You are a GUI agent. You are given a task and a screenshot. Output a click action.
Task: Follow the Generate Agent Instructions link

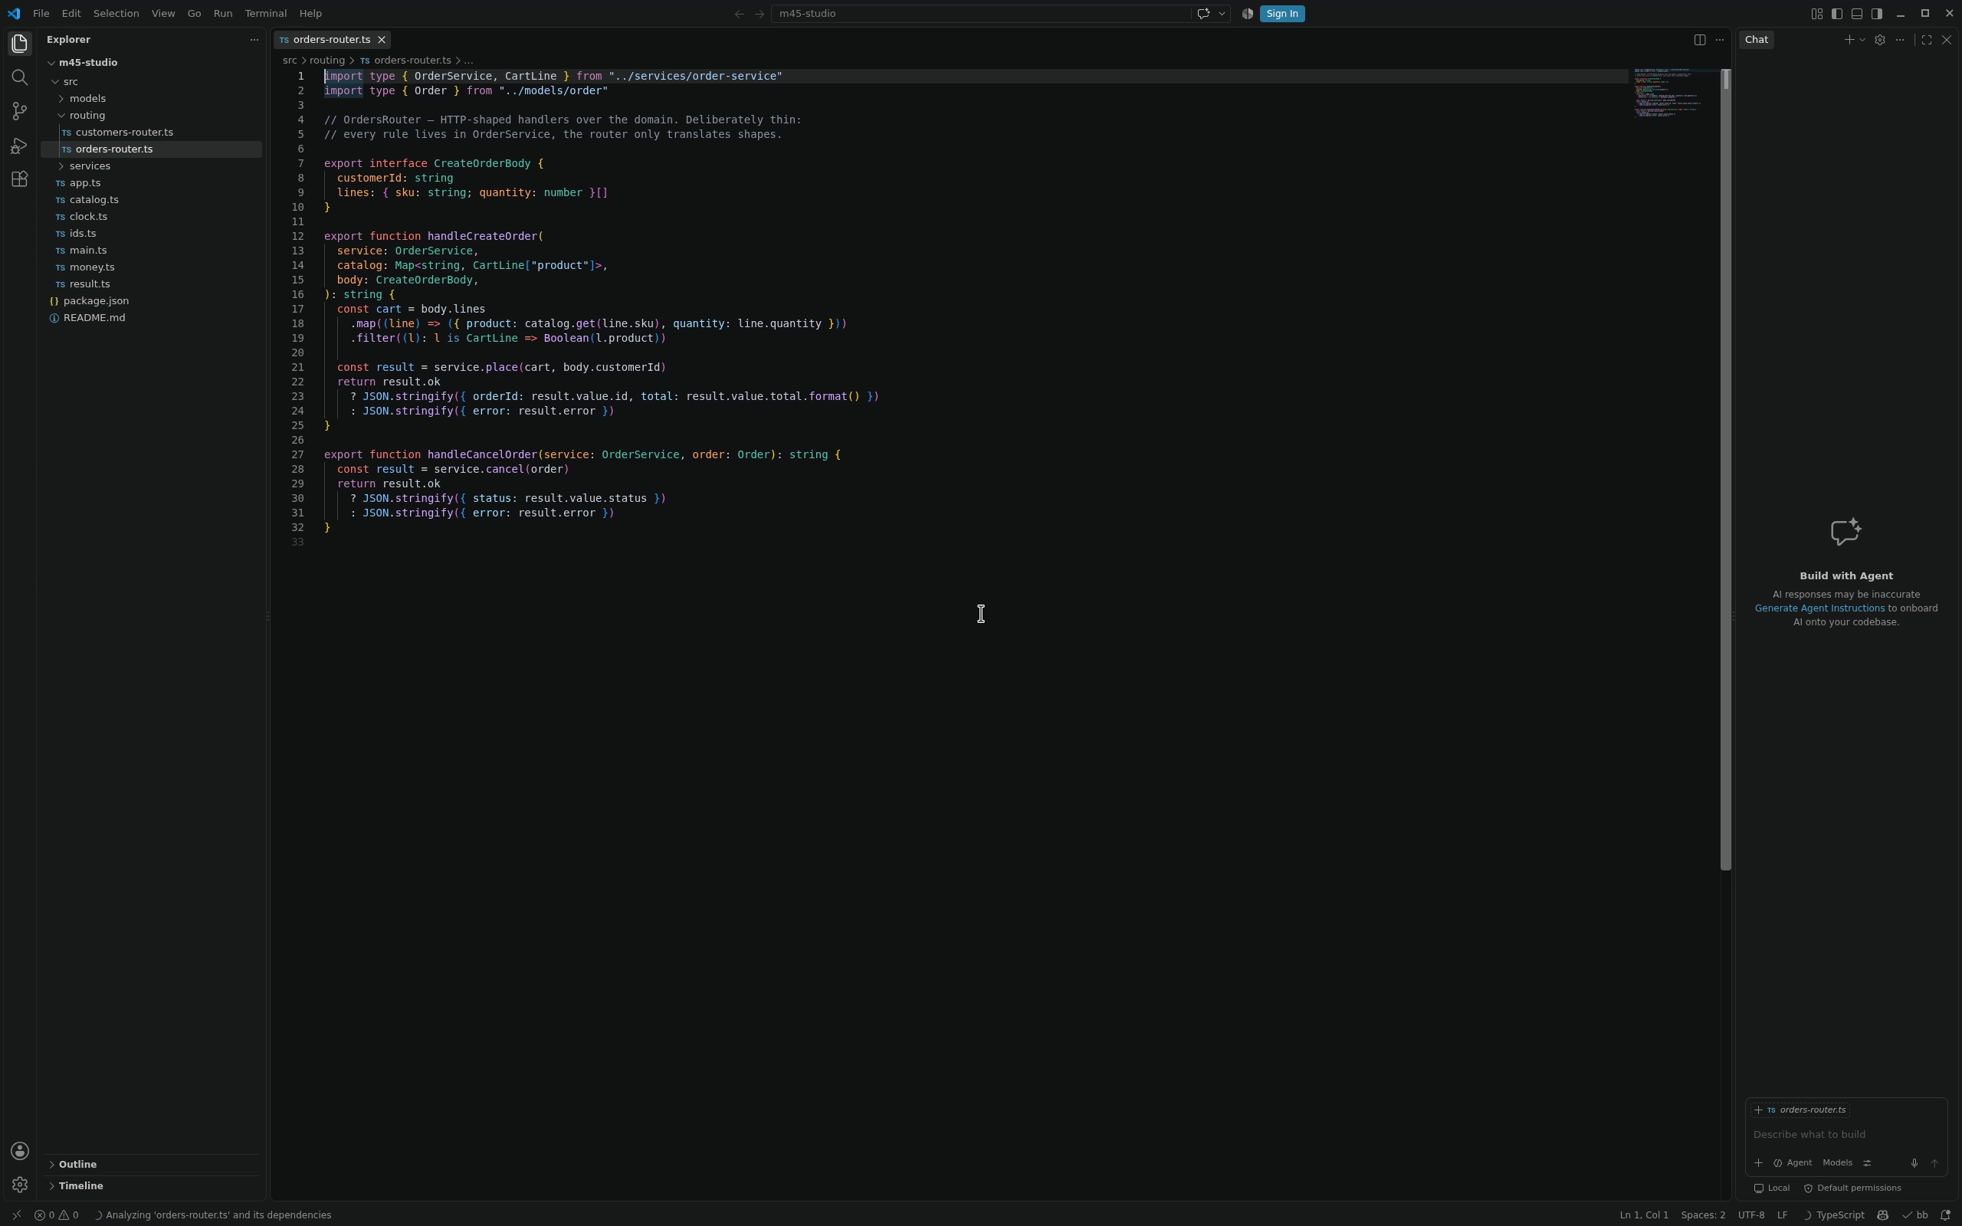[x=1819, y=608]
